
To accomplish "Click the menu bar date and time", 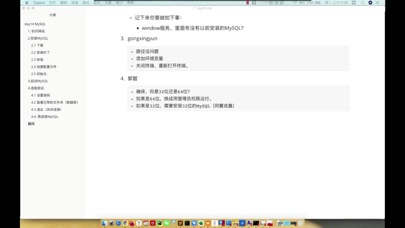I will (x=336, y=3).
